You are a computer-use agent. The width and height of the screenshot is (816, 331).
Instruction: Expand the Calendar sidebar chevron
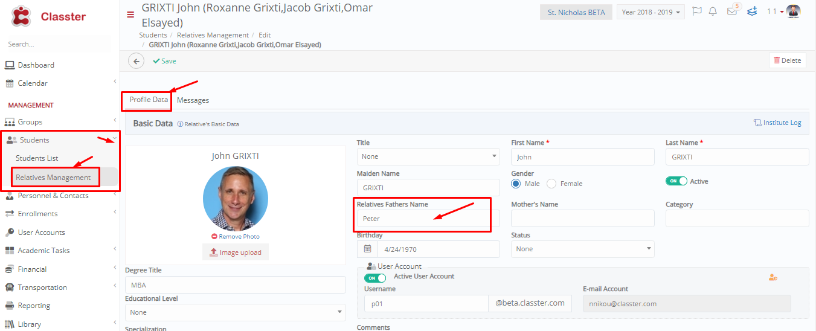115,82
